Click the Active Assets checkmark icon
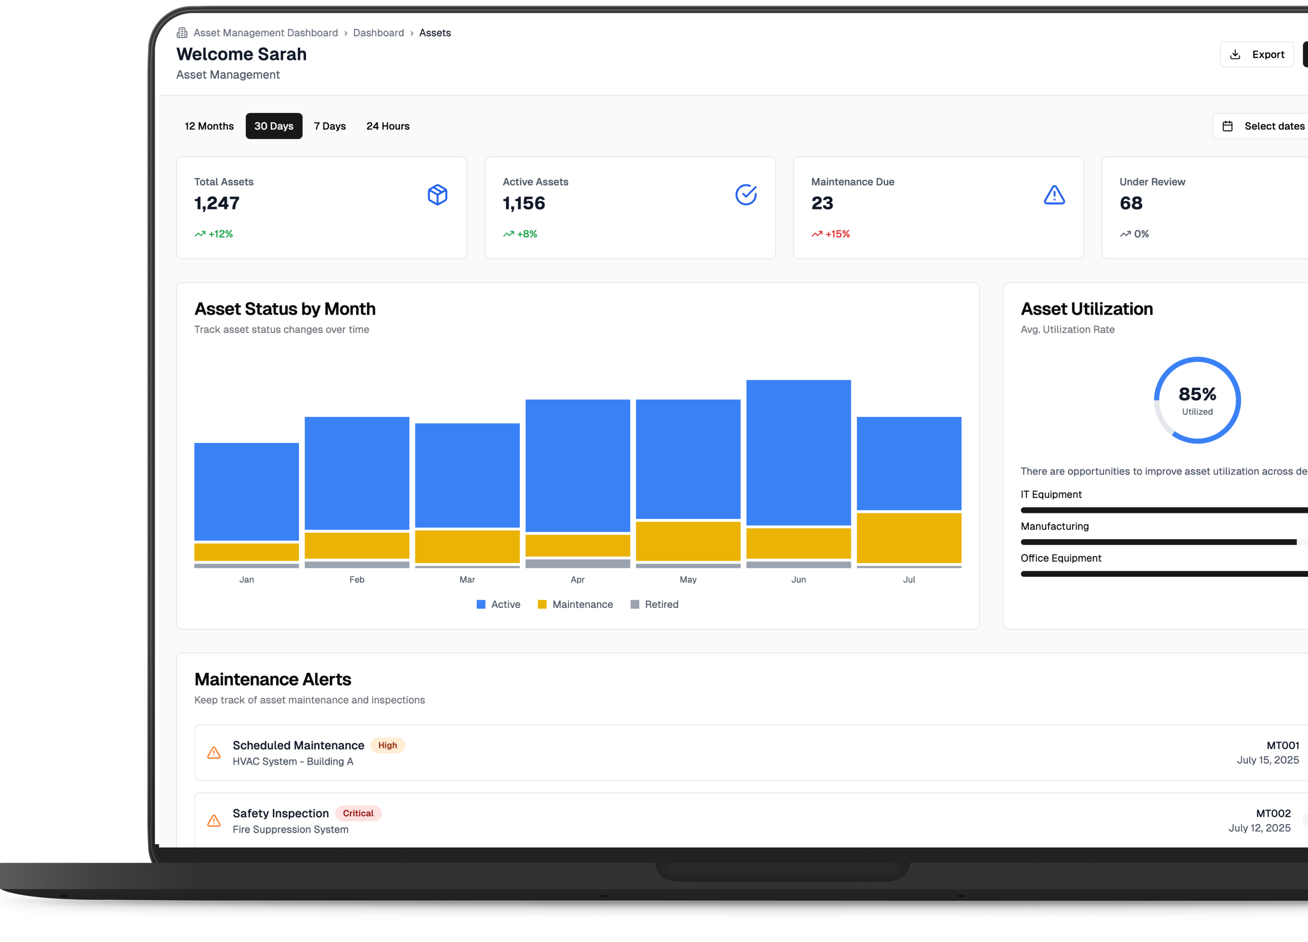 (x=746, y=195)
